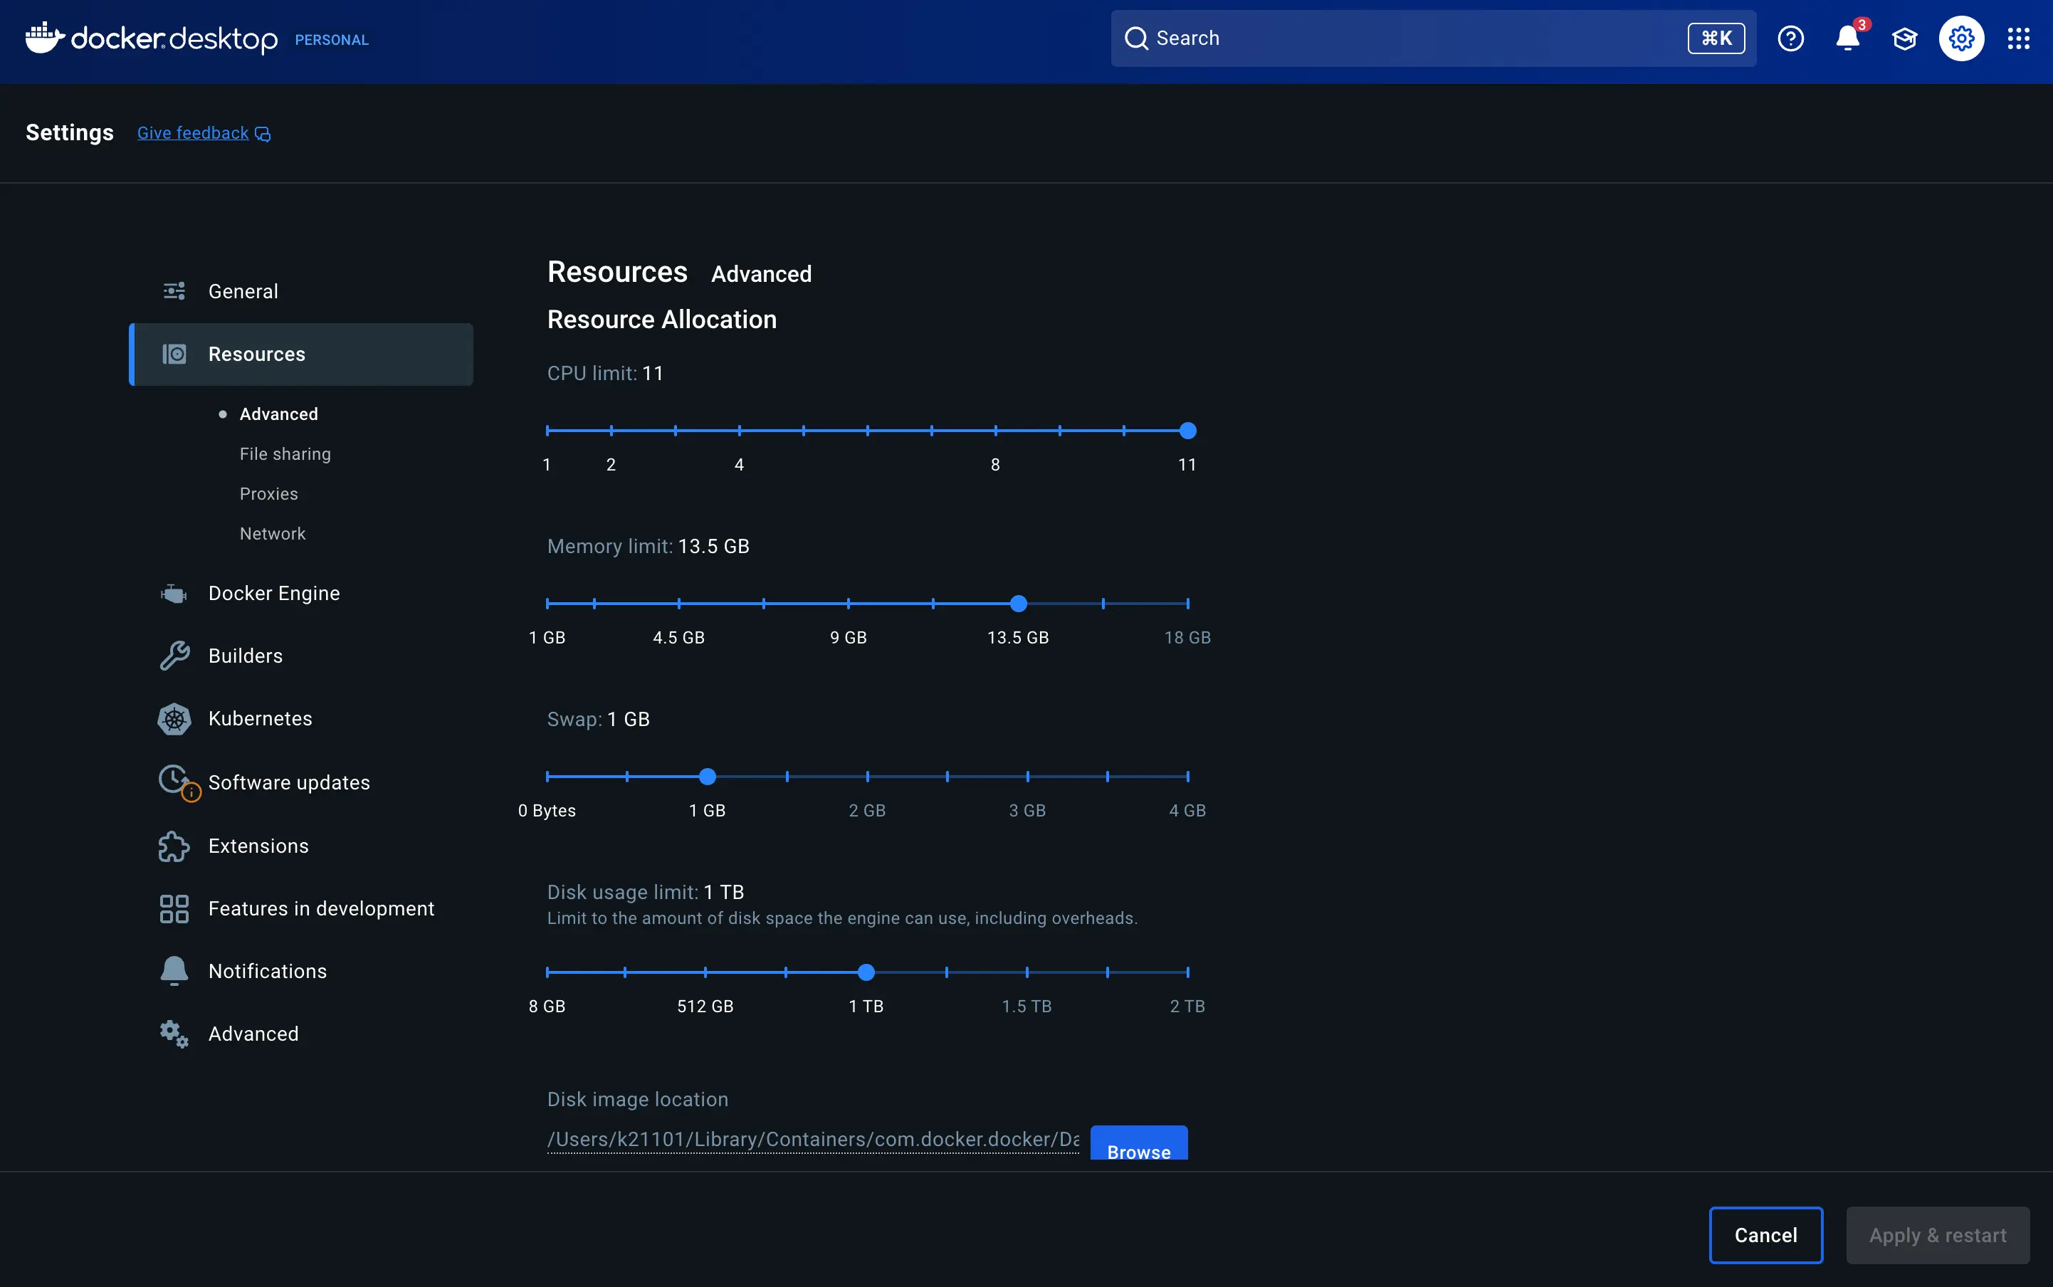Open Docker Engine settings
The height and width of the screenshot is (1287, 2053).
tap(300, 593)
